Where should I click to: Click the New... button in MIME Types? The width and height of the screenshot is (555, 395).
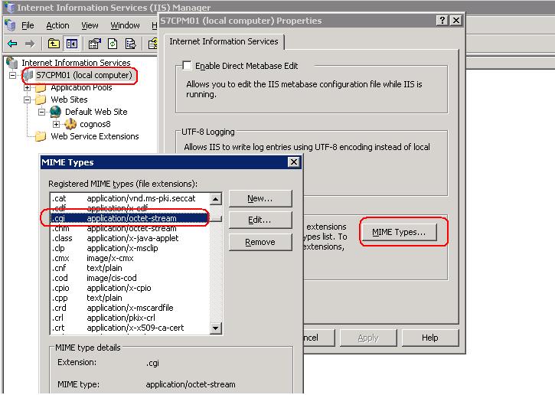[260, 198]
